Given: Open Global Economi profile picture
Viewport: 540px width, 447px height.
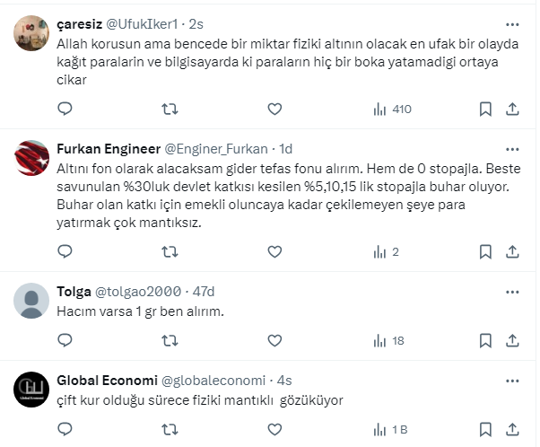Looking at the screenshot, I should click(x=32, y=388).
